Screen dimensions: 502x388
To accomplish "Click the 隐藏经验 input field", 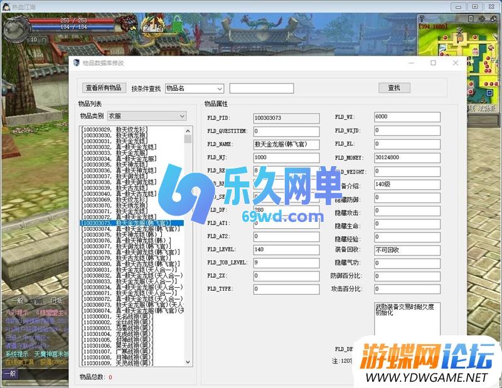I will [407, 237].
